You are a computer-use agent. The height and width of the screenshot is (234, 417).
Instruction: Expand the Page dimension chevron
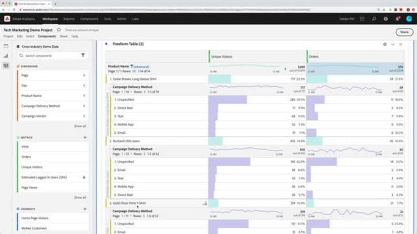click(84, 75)
